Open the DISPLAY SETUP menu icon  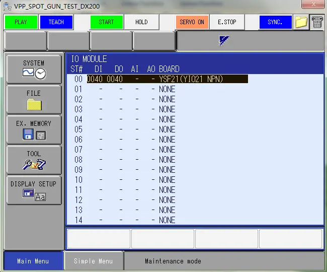pyautogui.click(x=34, y=190)
